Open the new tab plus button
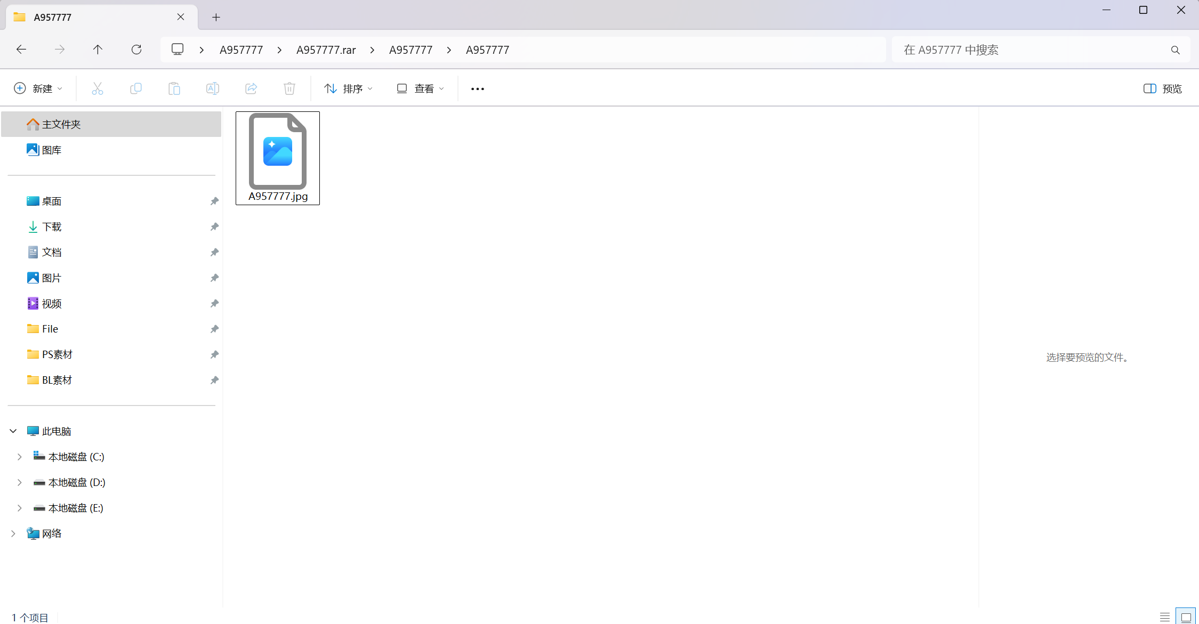The width and height of the screenshot is (1199, 624). coord(216,17)
